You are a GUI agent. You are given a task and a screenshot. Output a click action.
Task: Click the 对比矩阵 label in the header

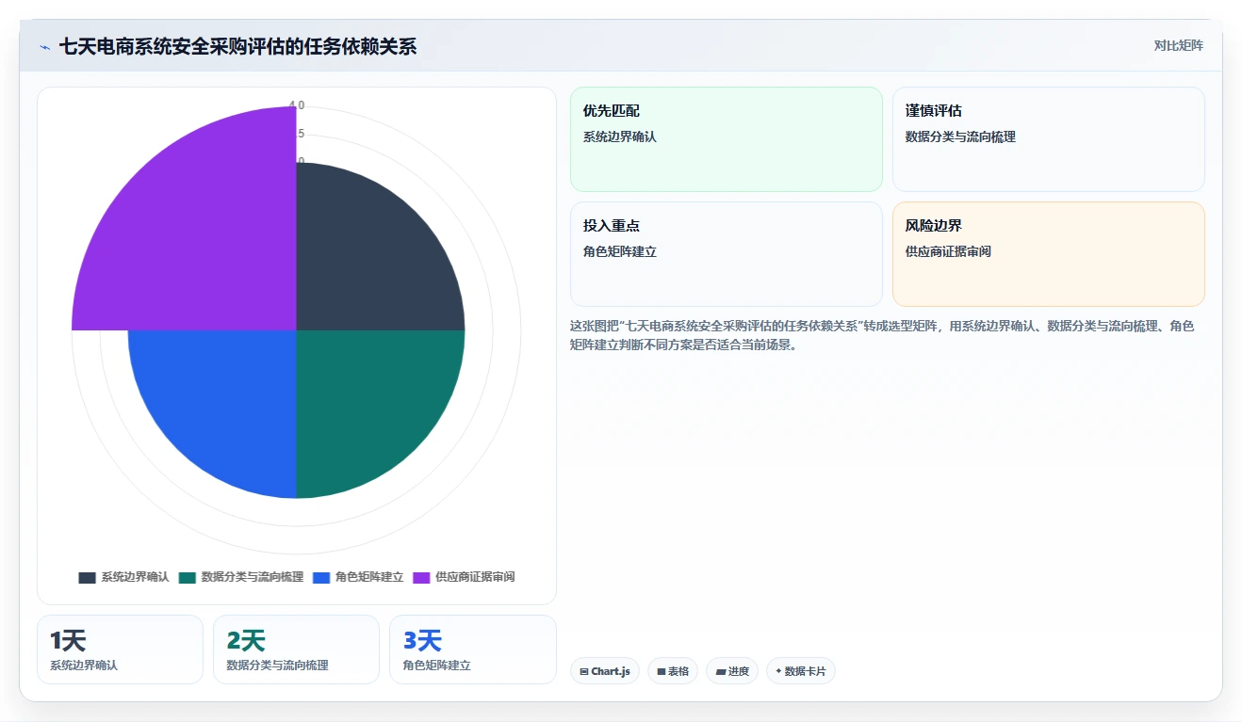[1178, 45]
